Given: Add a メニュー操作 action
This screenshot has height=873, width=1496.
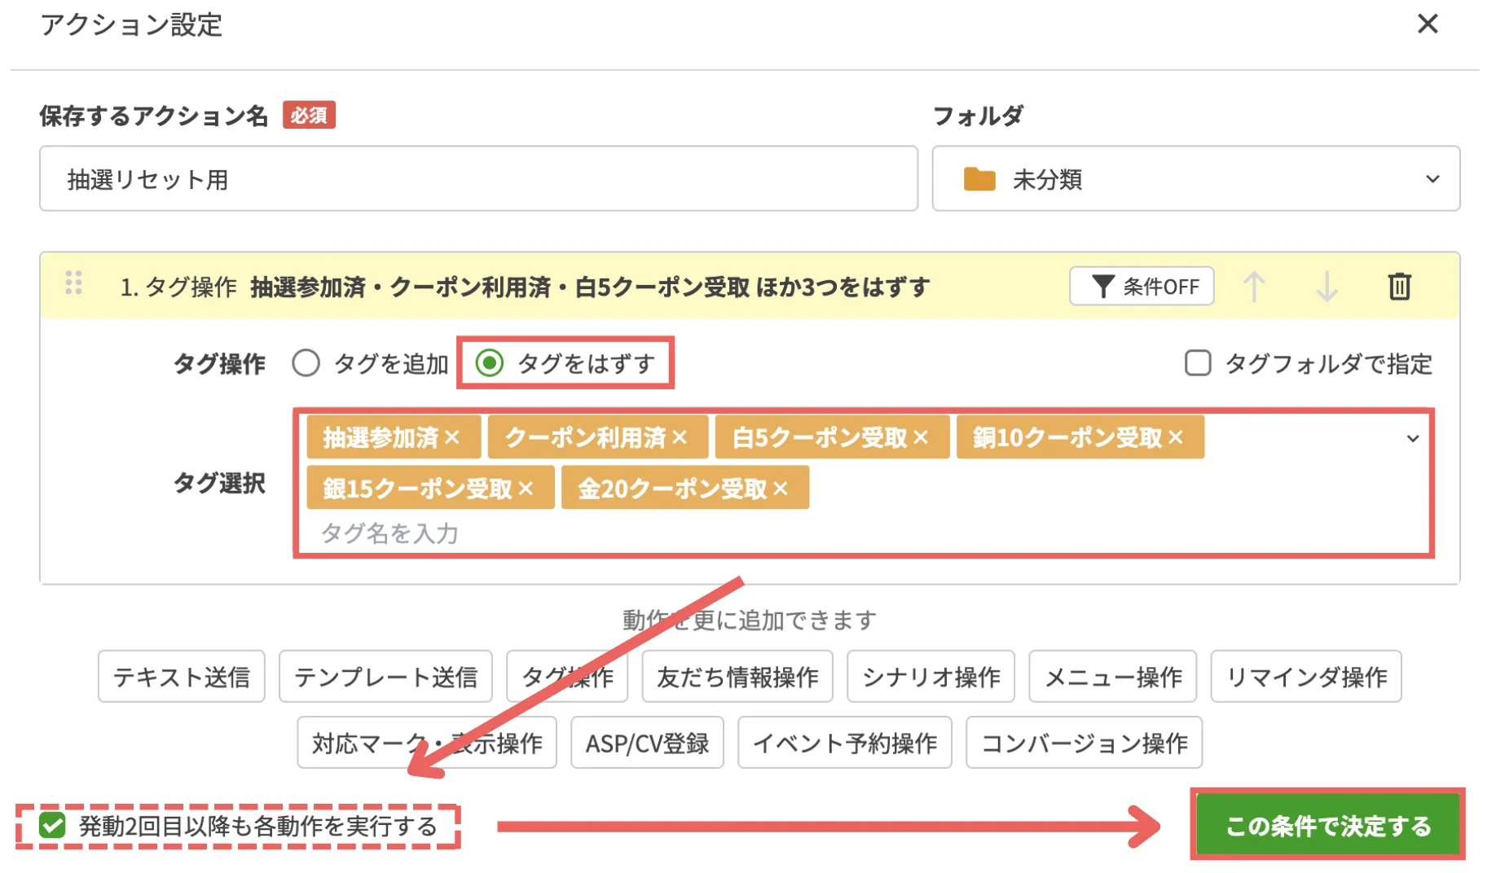Looking at the screenshot, I should (x=1112, y=676).
